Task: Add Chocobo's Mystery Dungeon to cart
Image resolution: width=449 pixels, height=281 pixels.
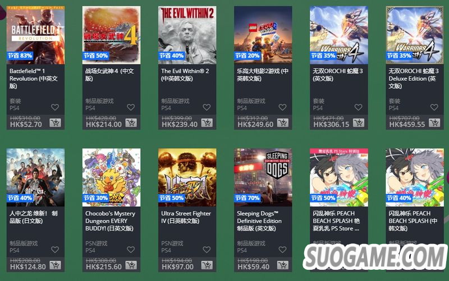Action: click(131, 265)
